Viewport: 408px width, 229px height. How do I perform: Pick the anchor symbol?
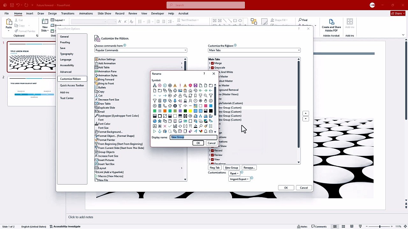coord(160,131)
